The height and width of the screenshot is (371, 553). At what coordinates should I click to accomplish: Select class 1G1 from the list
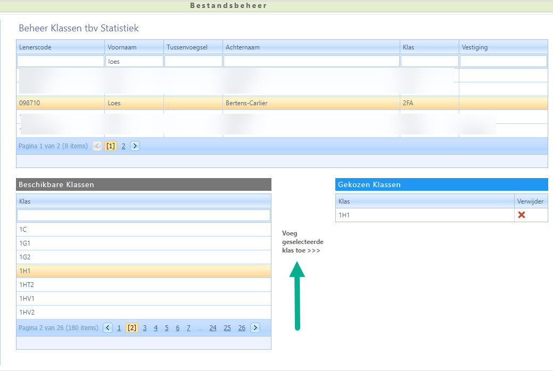(x=143, y=243)
